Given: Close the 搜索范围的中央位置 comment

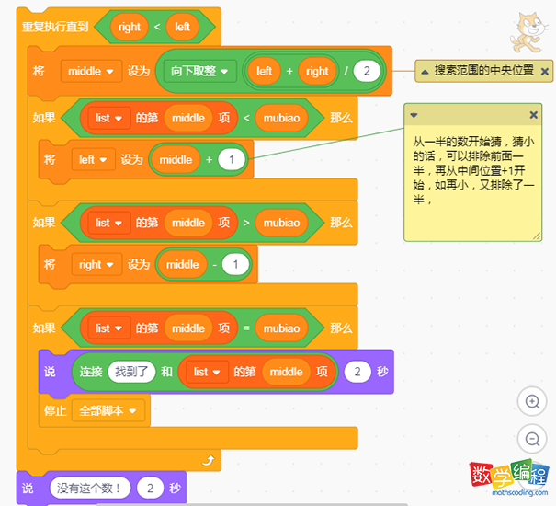Looking at the screenshot, I should point(545,72).
